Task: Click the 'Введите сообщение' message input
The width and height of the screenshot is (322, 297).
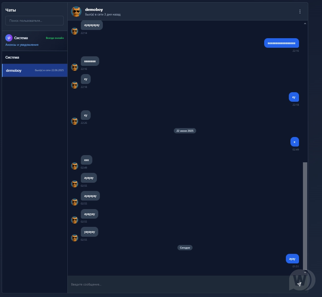Action: tap(177, 284)
